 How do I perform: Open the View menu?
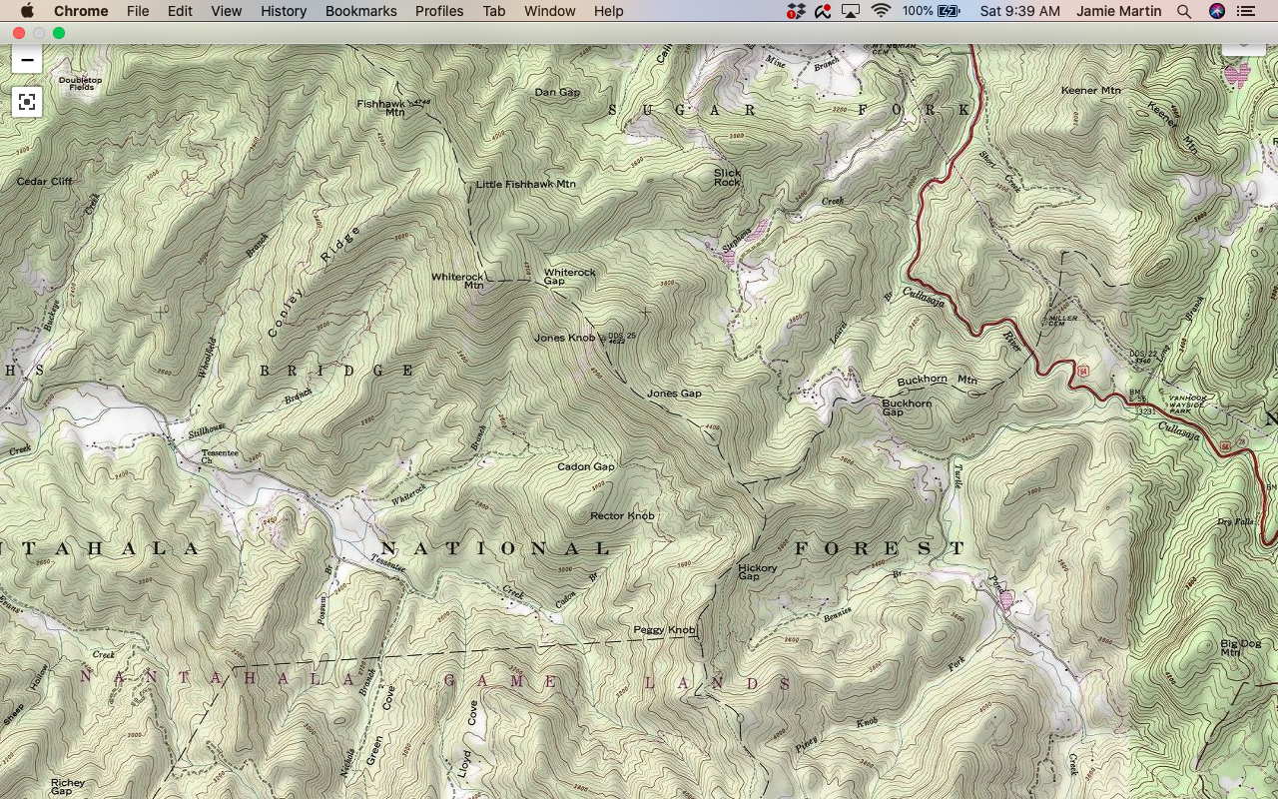(x=227, y=11)
